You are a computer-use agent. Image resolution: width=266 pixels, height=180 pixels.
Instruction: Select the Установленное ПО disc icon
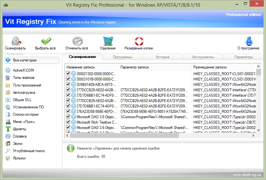pyautogui.click(x=8, y=107)
